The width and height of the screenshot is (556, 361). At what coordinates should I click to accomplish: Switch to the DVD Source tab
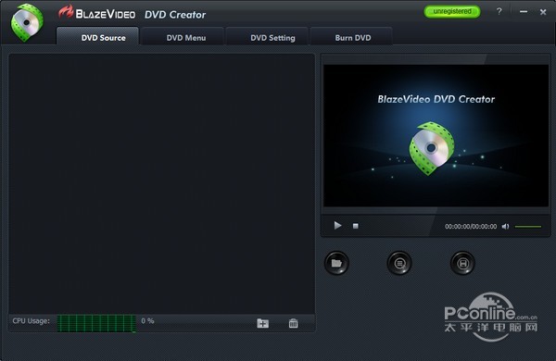(x=97, y=36)
